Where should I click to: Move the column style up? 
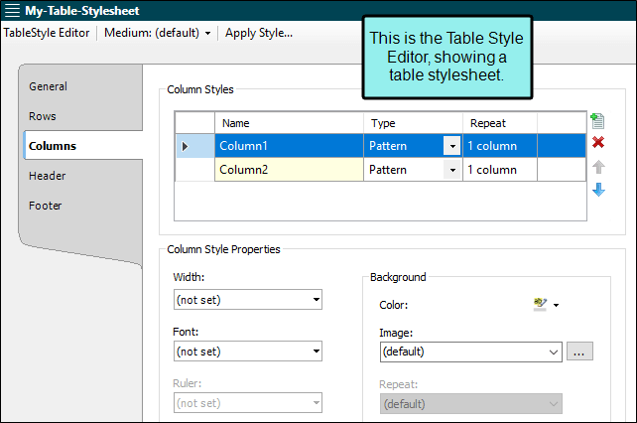point(598,167)
